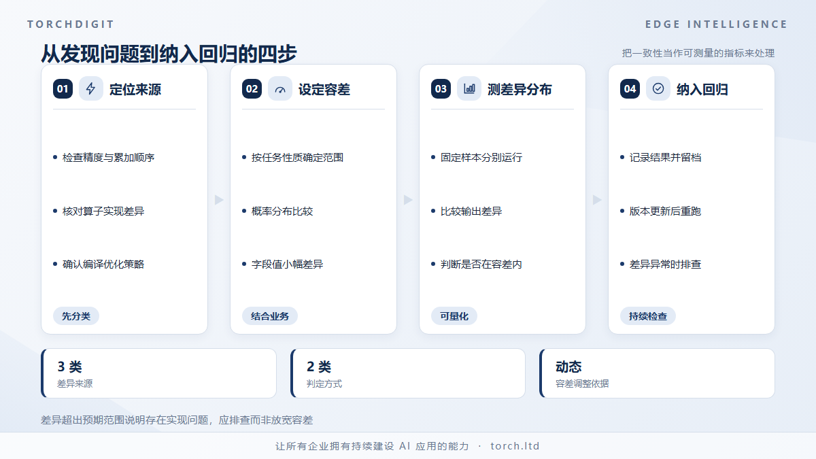Click the heading 测差异分布

click(x=520, y=89)
